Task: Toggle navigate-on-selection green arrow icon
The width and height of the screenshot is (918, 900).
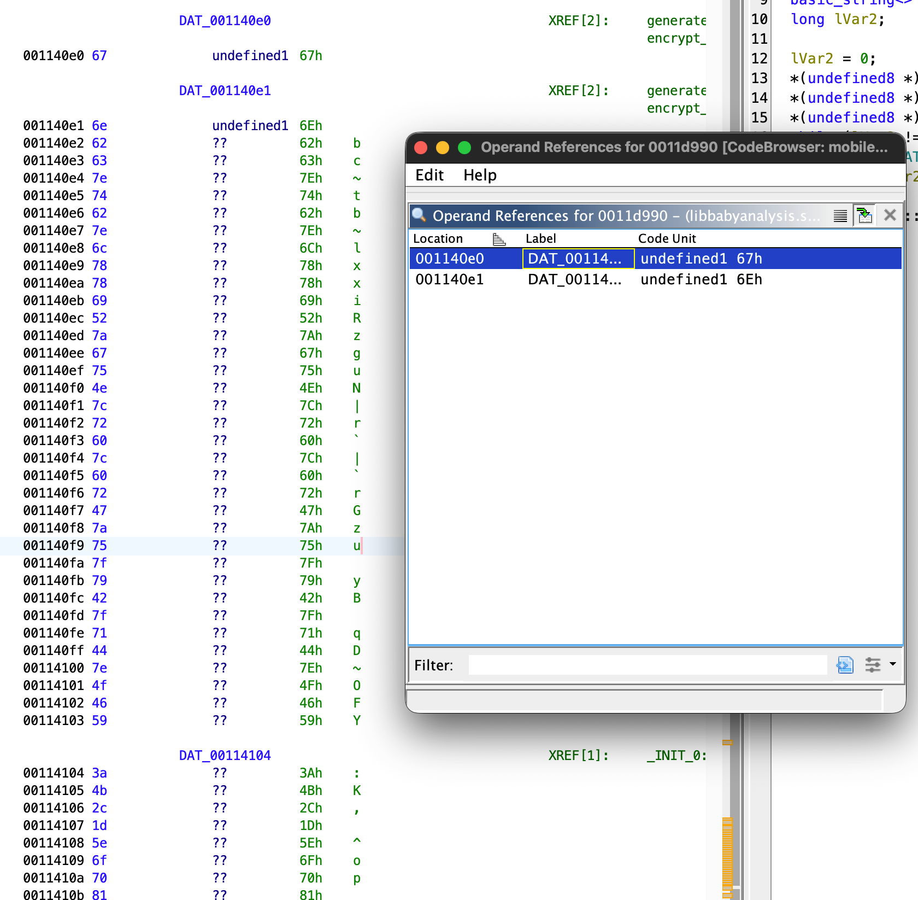Action: pos(865,215)
